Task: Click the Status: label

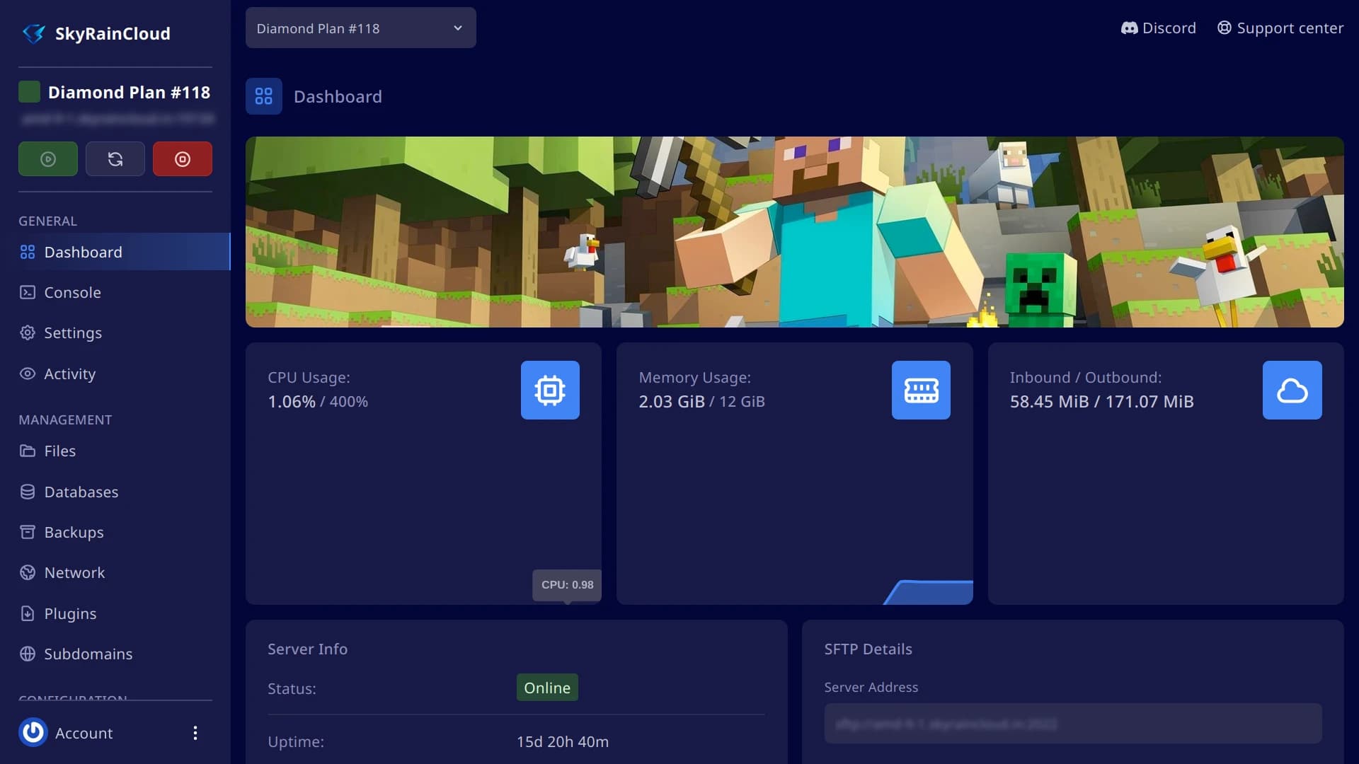Action: [292, 689]
